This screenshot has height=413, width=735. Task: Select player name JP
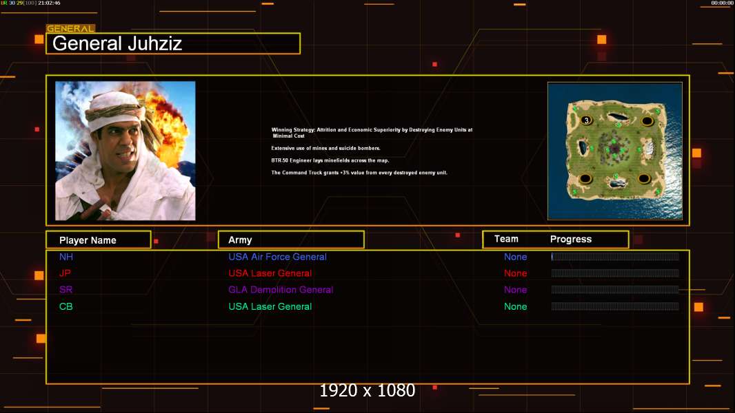pos(65,273)
